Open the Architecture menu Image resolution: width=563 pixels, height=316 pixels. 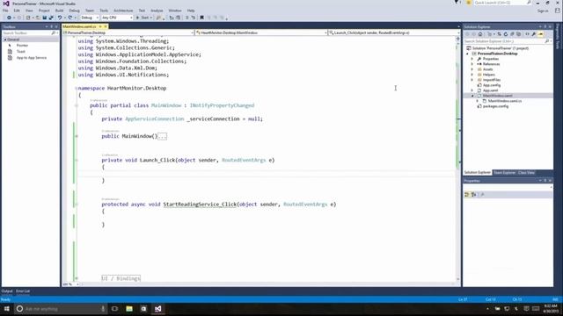(x=123, y=11)
